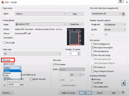The width and height of the screenshot is (129, 96).
Task: Open the Quality dropdown showing Normal
Action: [x=115, y=29]
